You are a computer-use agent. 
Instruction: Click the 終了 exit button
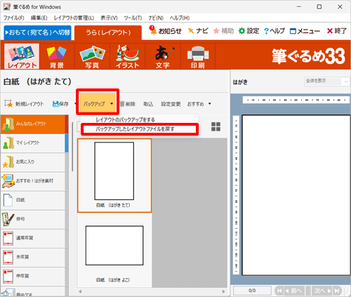coord(336,31)
